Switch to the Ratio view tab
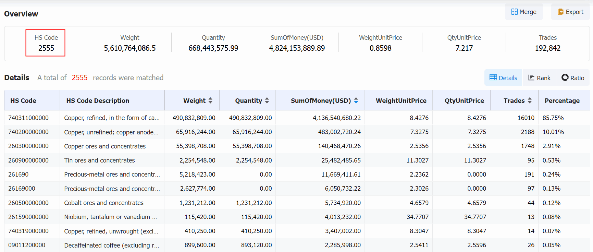 coord(573,78)
